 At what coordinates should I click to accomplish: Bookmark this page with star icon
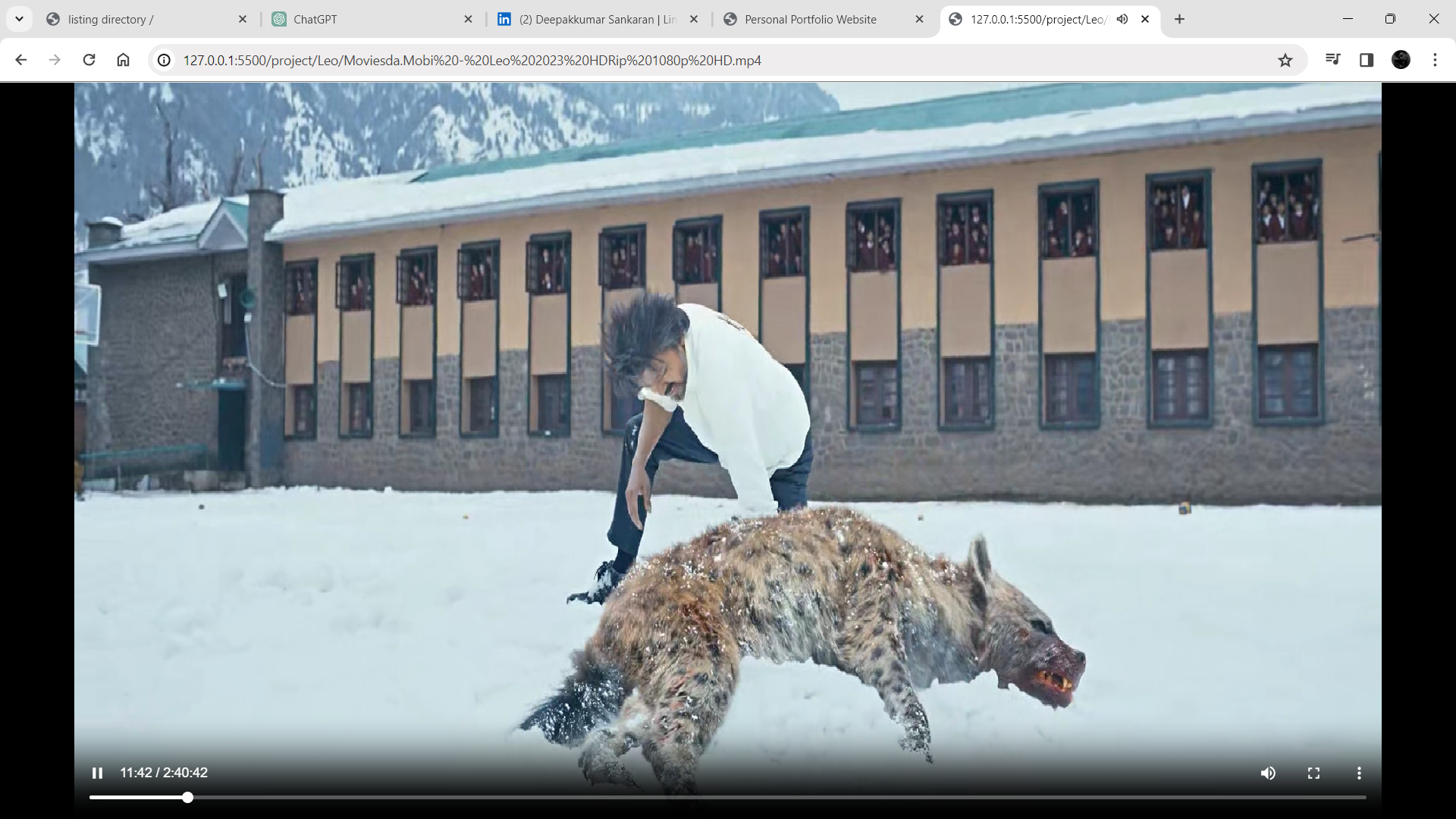coord(1285,60)
